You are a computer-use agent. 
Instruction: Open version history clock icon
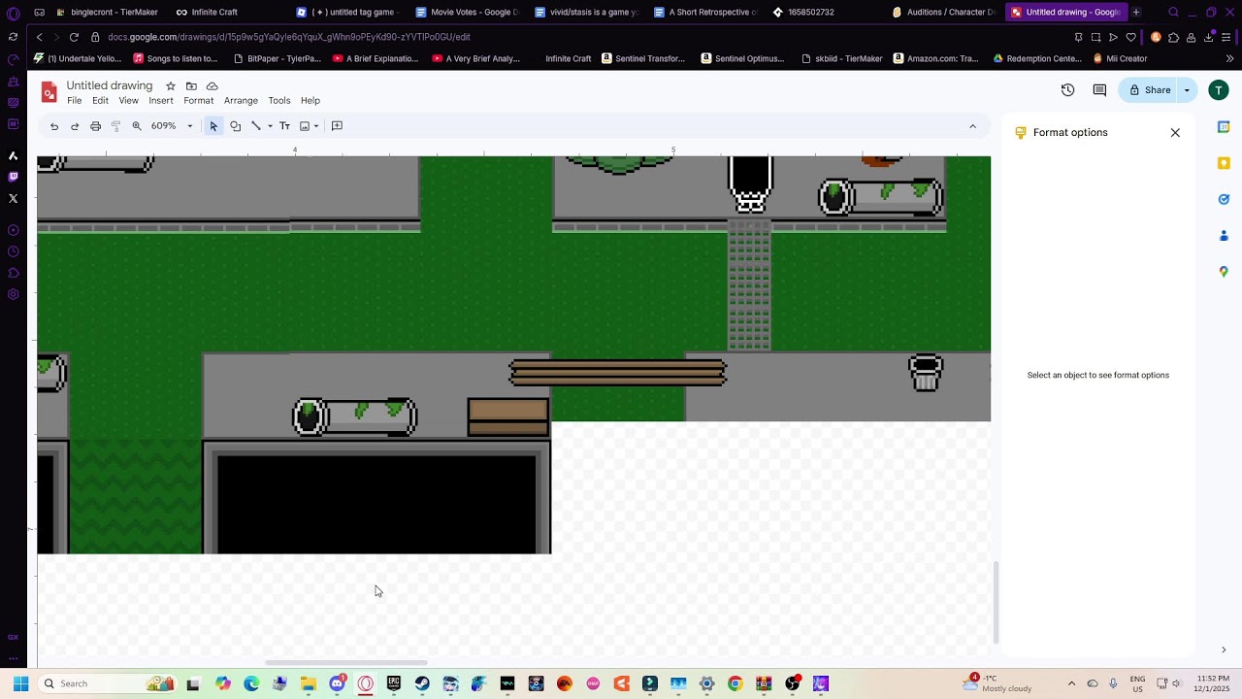point(1067,90)
